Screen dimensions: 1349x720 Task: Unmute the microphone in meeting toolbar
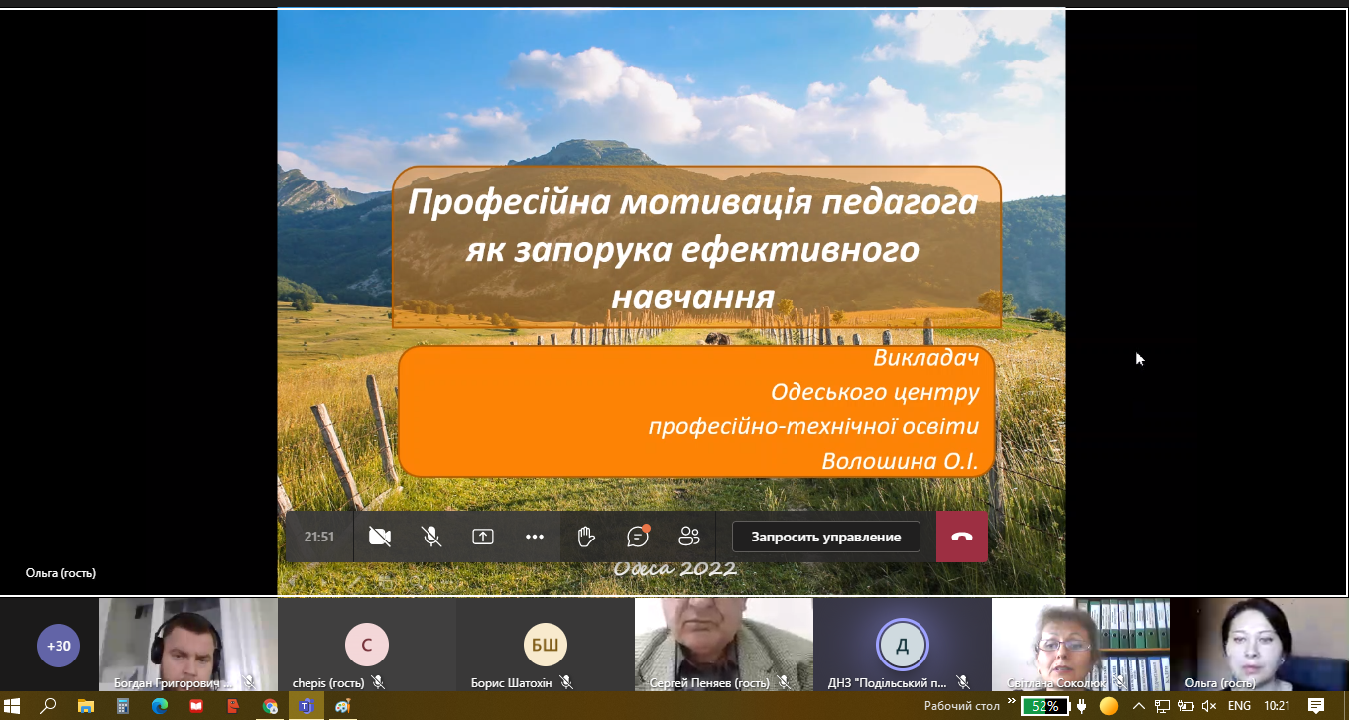(431, 537)
